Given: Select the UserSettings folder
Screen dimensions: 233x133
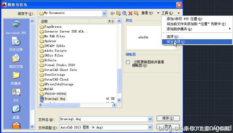Looking at the screenshot, I should (x=52, y=75).
